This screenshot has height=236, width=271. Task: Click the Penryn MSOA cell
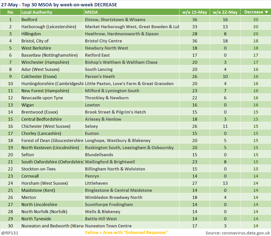(132, 176)
